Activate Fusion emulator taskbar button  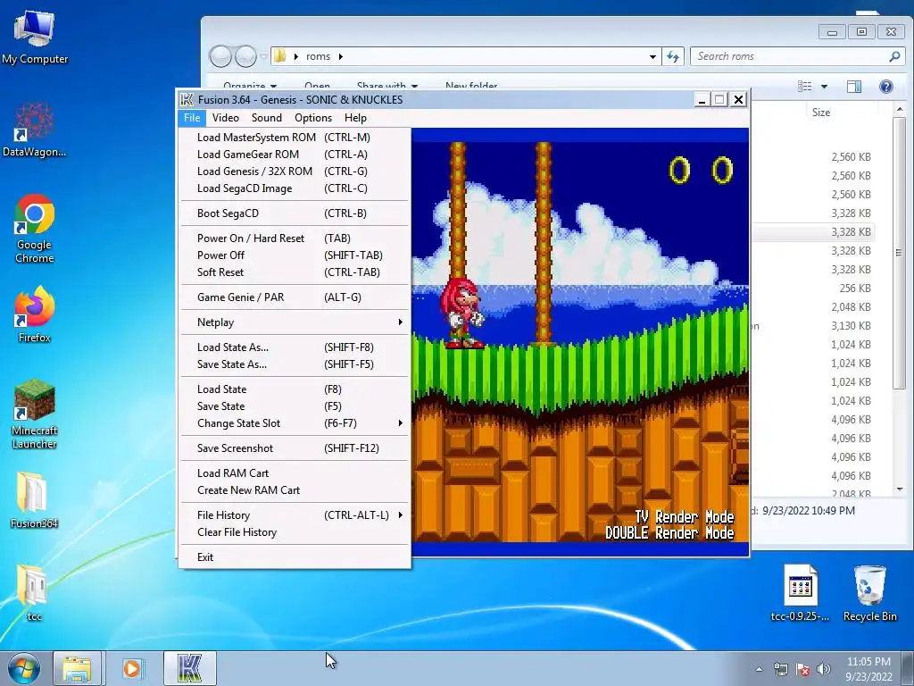(189, 668)
